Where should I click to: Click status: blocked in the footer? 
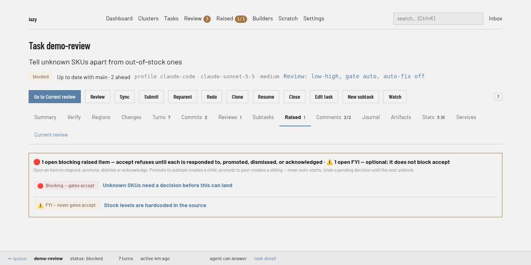click(86, 258)
